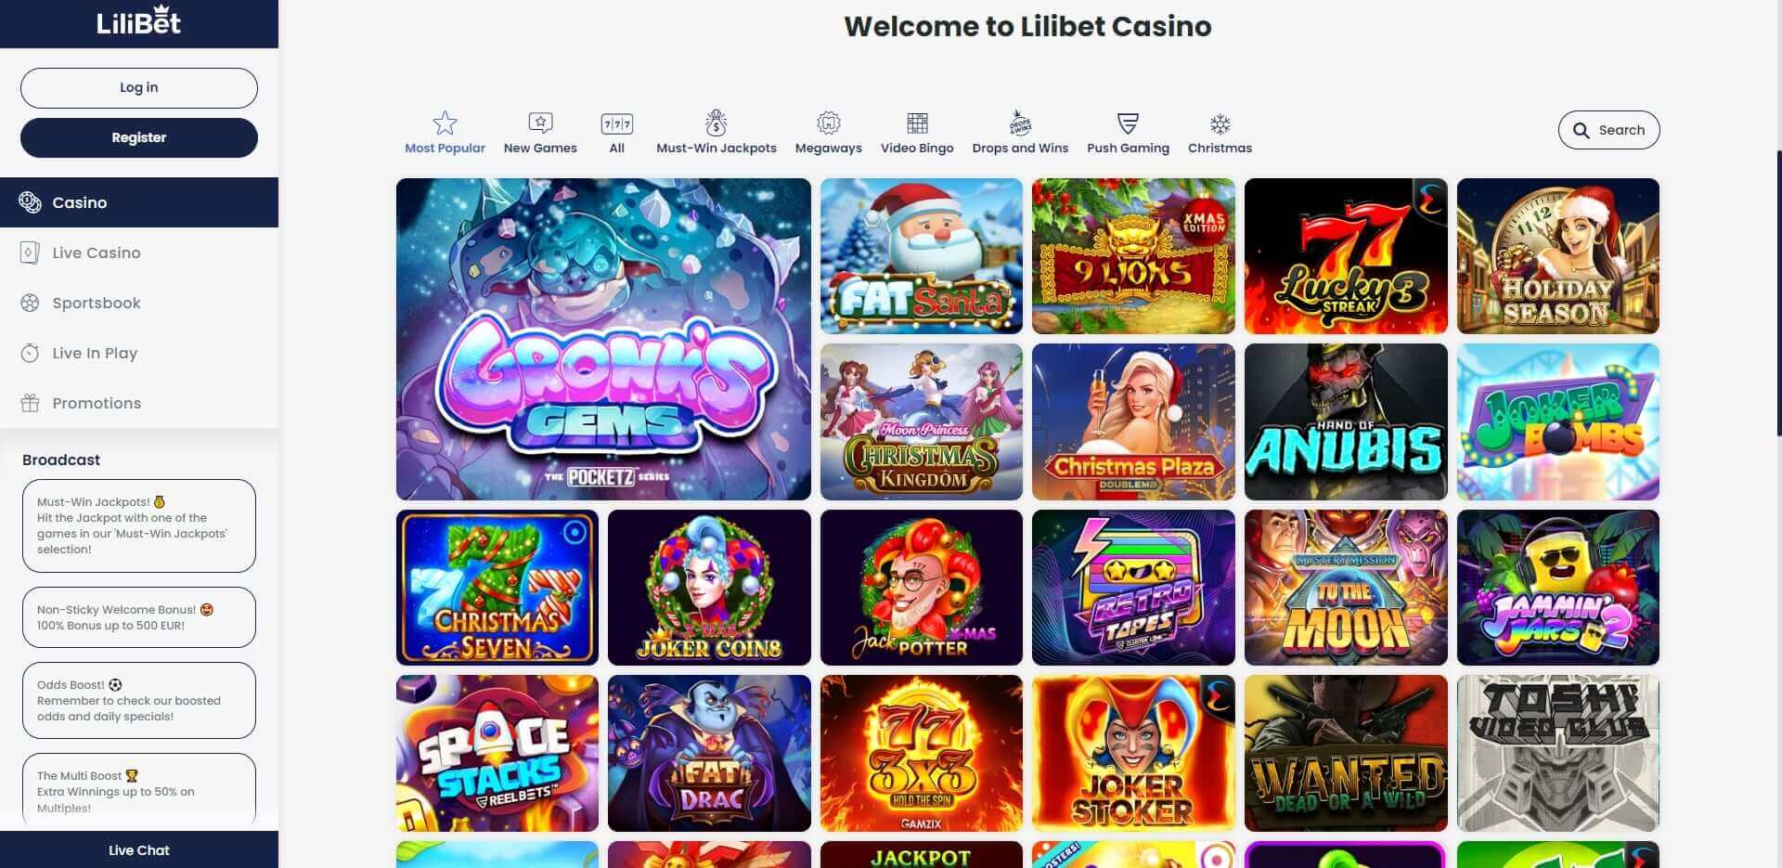Open the Hand of Anubis game
Viewport: 1782px width, 868px height.
pos(1346,421)
